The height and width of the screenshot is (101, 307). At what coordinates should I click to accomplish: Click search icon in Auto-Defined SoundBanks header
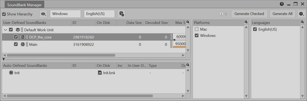188,65
